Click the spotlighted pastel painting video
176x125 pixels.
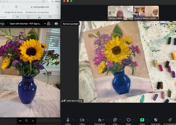[127, 62]
